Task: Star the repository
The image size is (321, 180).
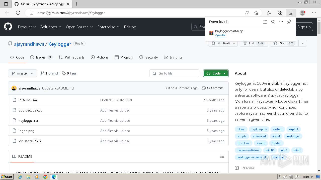Action: [284, 43]
